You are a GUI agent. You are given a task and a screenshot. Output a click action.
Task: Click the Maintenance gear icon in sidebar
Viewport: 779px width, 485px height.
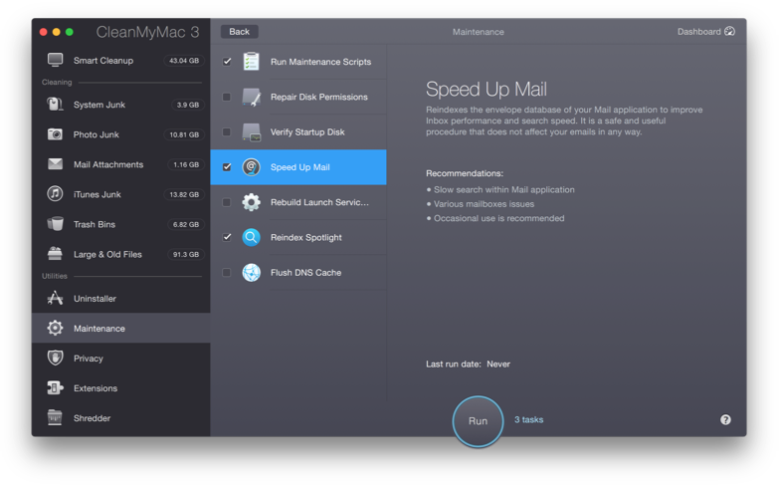[x=55, y=328]
